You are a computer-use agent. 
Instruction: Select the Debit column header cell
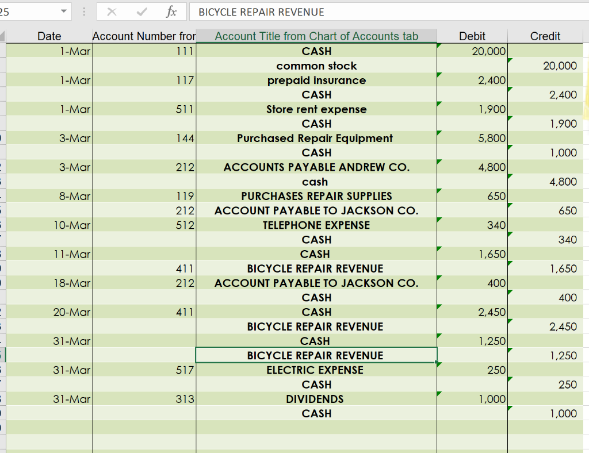click(x=472, y=36)
